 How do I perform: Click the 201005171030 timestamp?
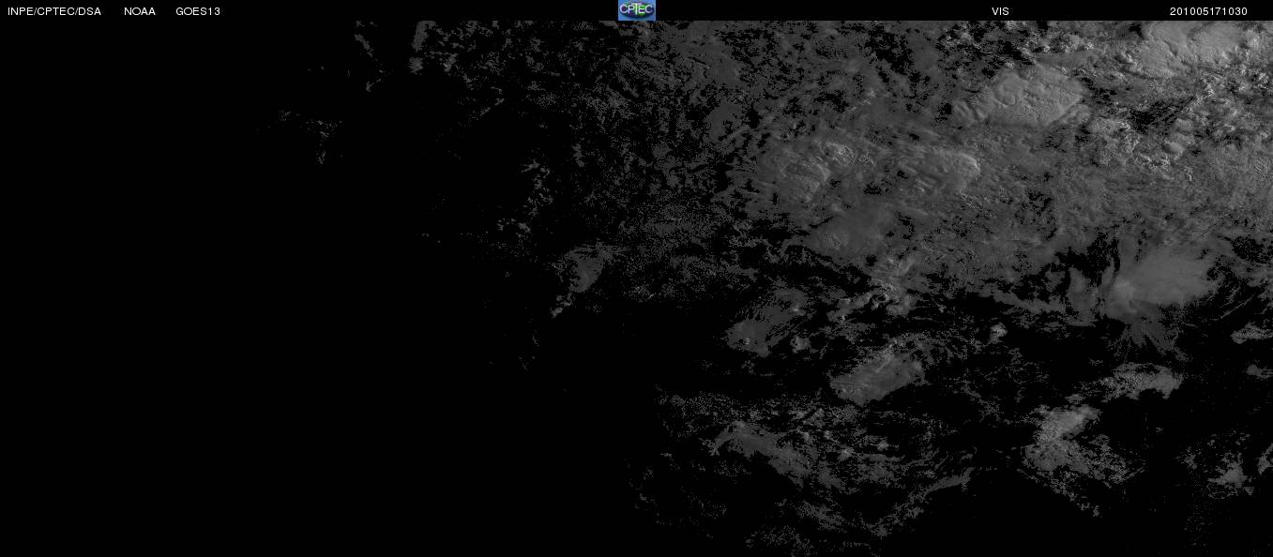pos(1208,11)
